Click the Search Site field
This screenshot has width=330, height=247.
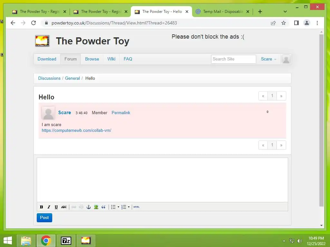coord(233,59)
